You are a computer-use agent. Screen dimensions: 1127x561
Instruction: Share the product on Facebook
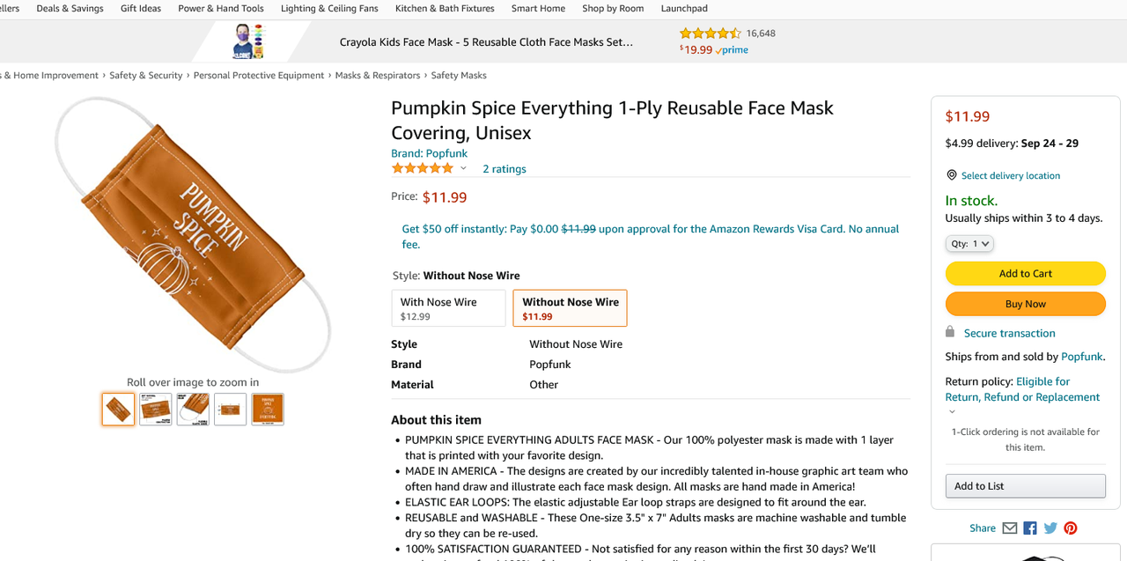[x=1030, y=528]
